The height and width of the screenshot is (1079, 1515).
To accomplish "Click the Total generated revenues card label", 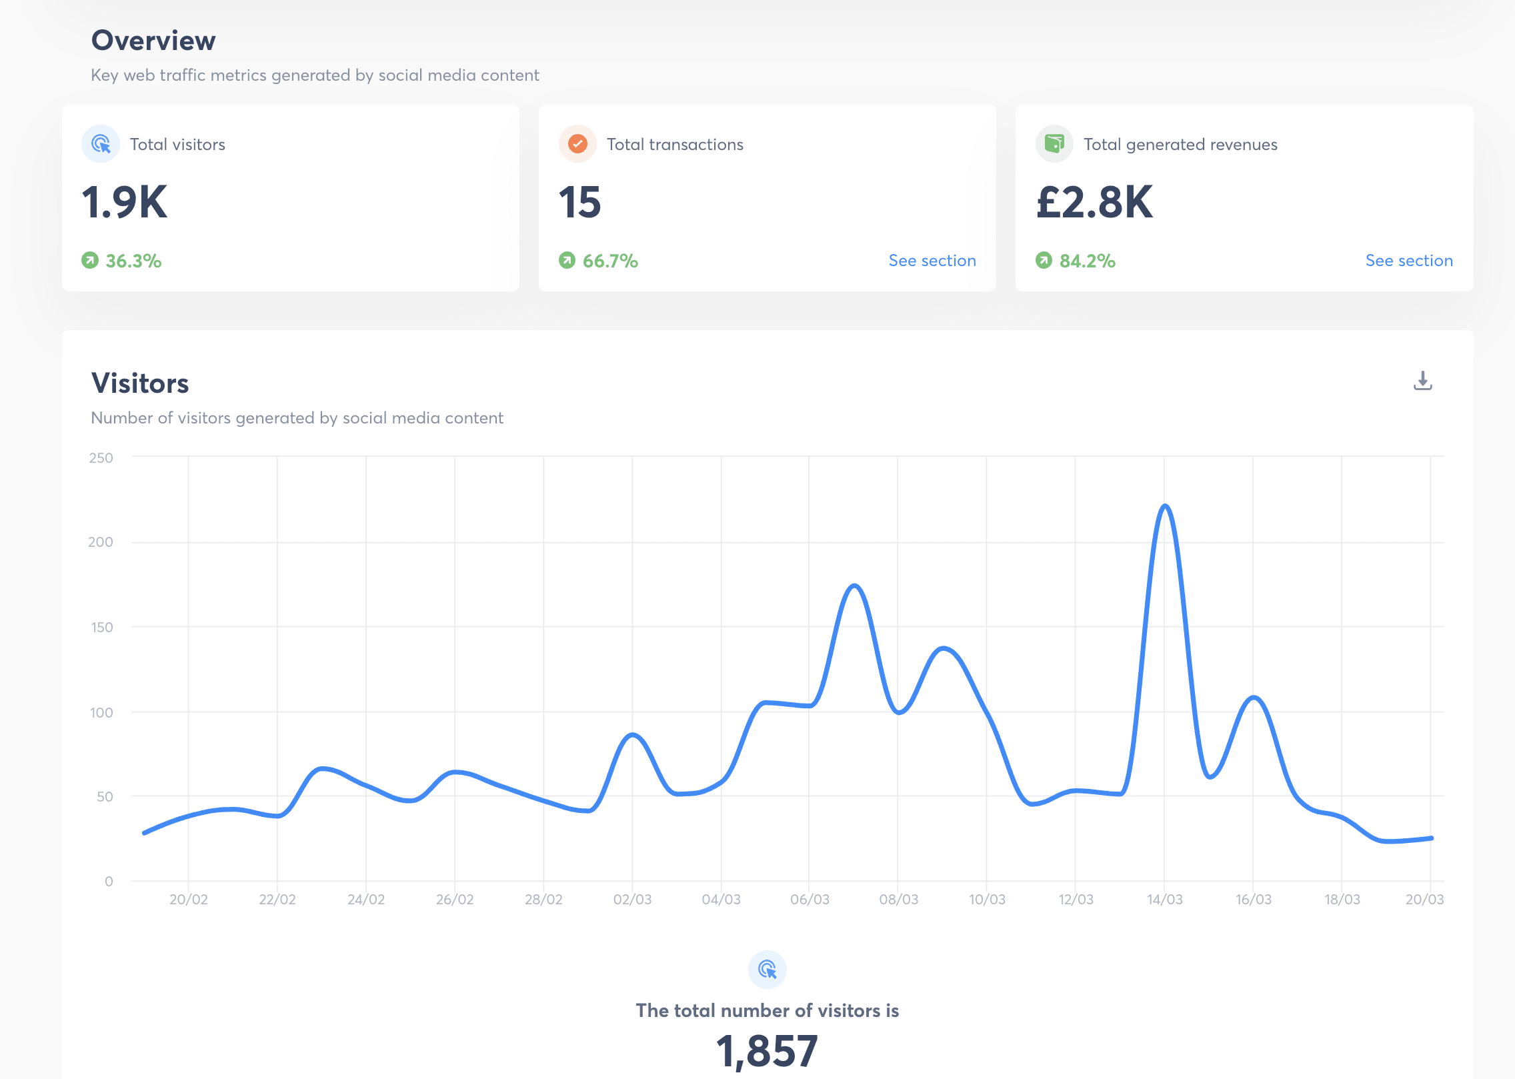I will click(1180, 144).
